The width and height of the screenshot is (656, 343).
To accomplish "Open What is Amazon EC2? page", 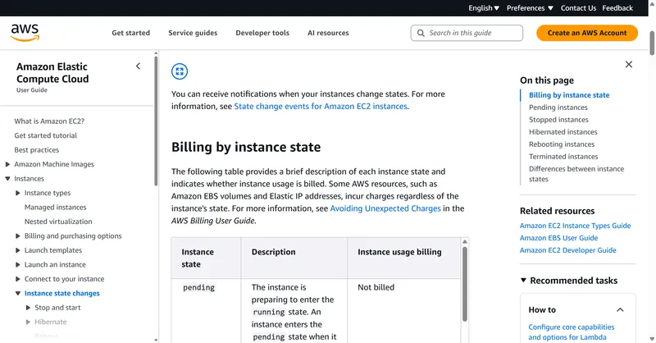I will [49, 121].
